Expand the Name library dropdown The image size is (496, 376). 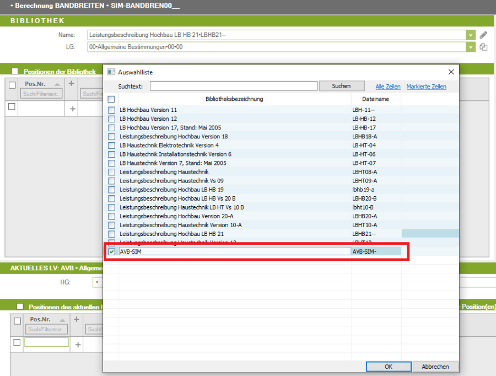470,35
